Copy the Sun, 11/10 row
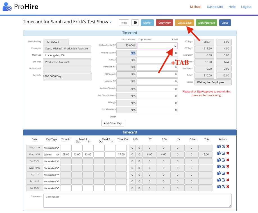 (219, 146)
